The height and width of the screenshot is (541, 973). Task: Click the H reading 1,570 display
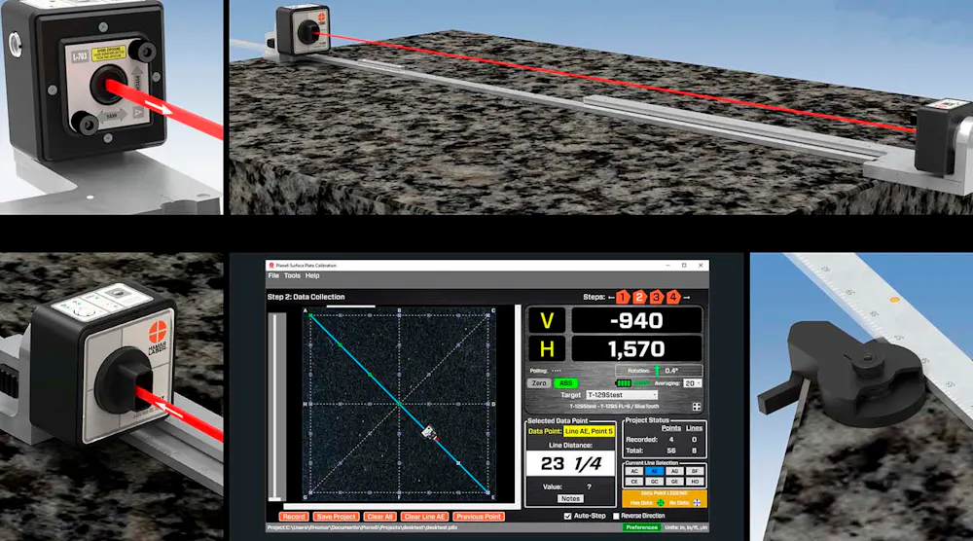[x=636, y=349]
